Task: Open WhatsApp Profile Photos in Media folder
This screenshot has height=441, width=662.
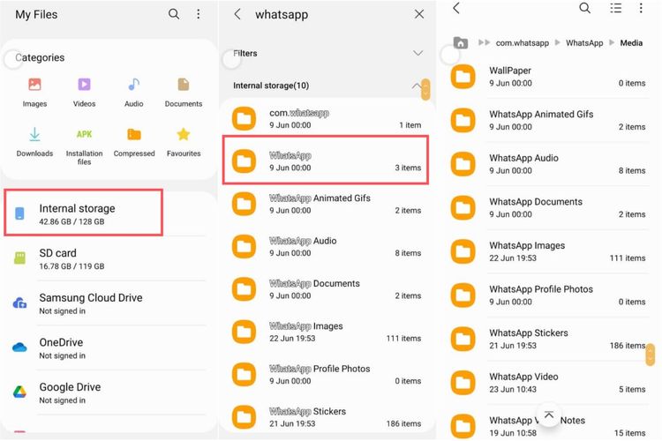Action: tap(548, 295)
